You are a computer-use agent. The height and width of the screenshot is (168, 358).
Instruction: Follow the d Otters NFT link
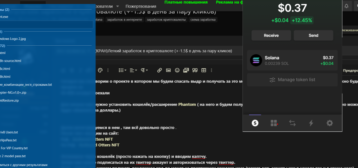[x=107, y=145]
